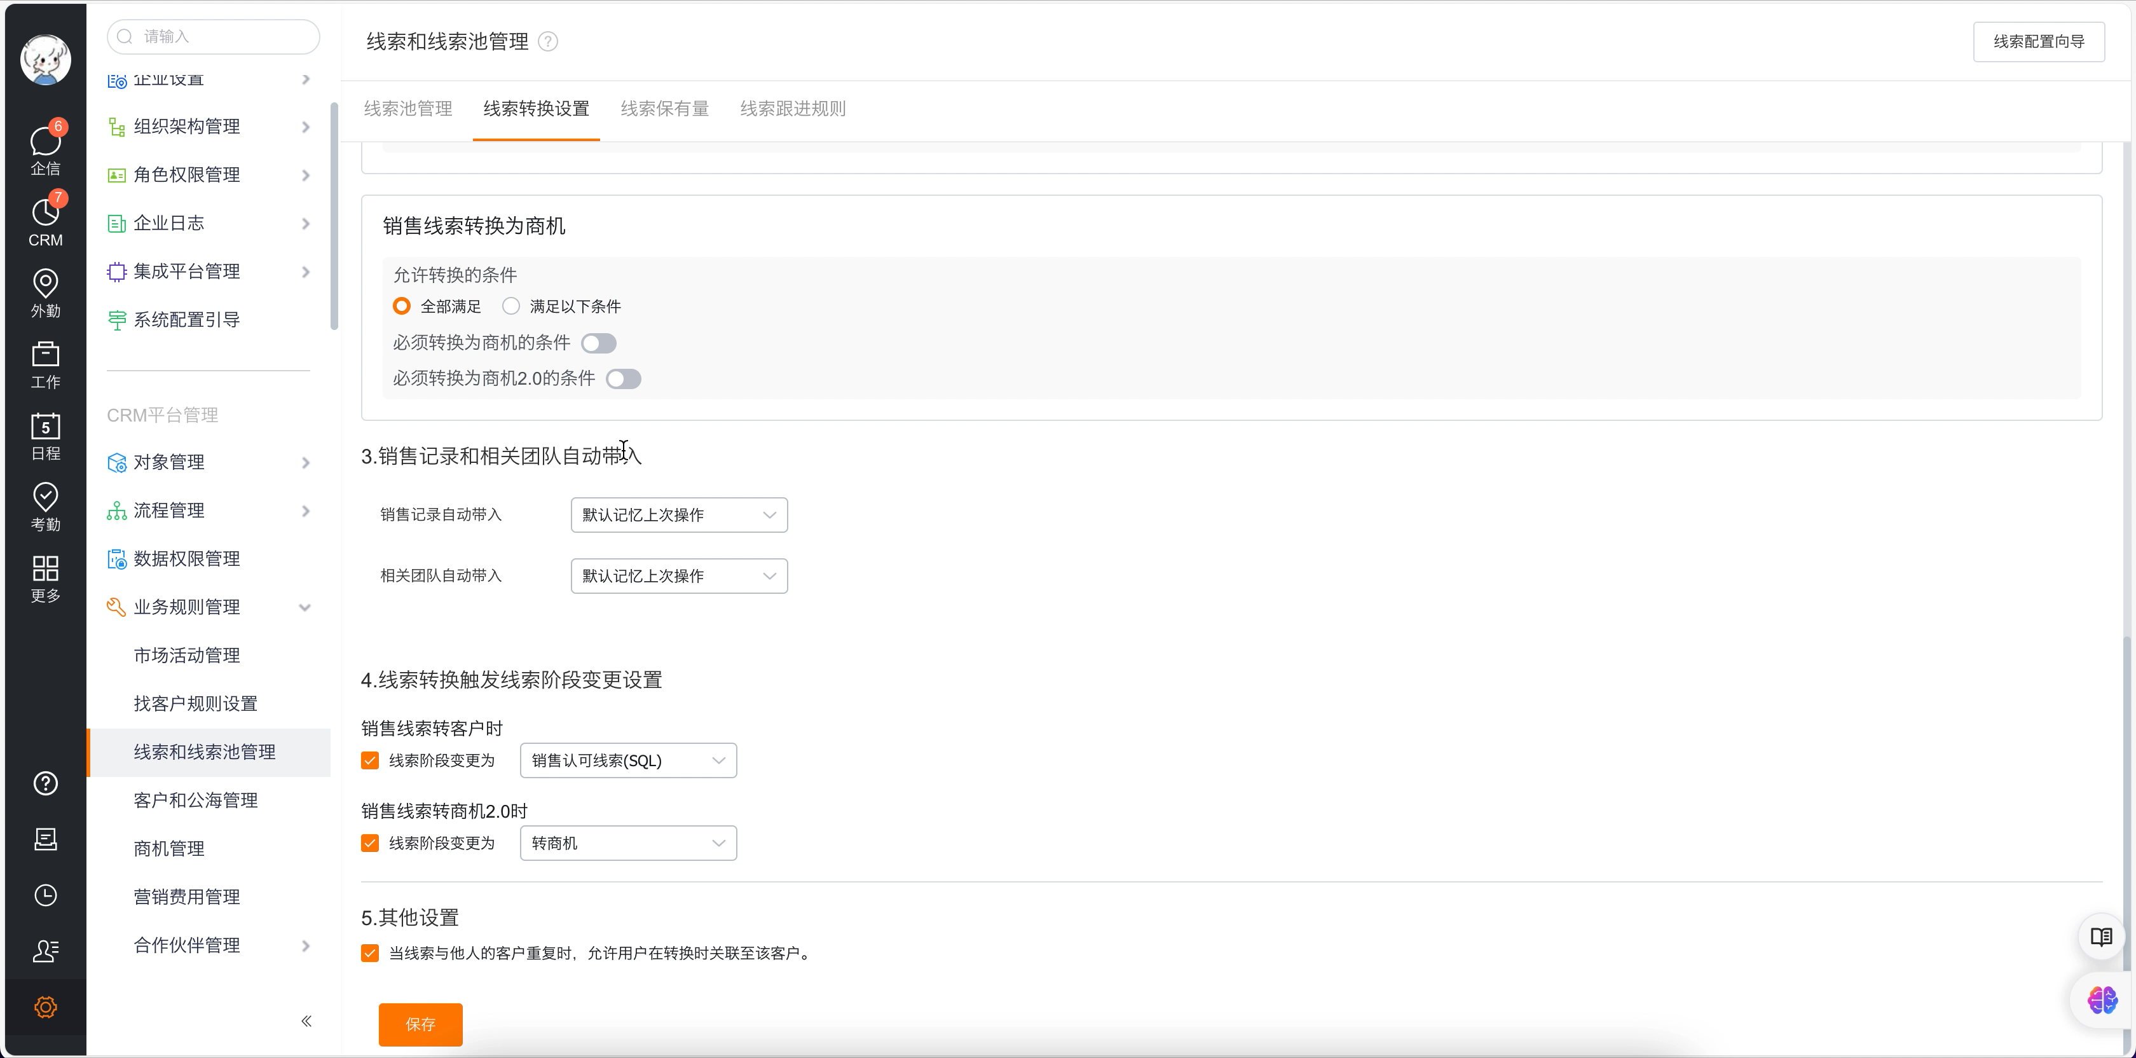Select the 满足以下条件 radio button

click(510, 306)
